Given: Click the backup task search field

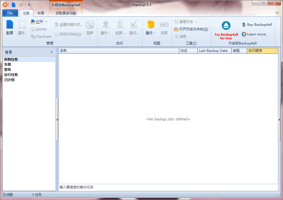Looking at the screenshot, I should [168, 187].
